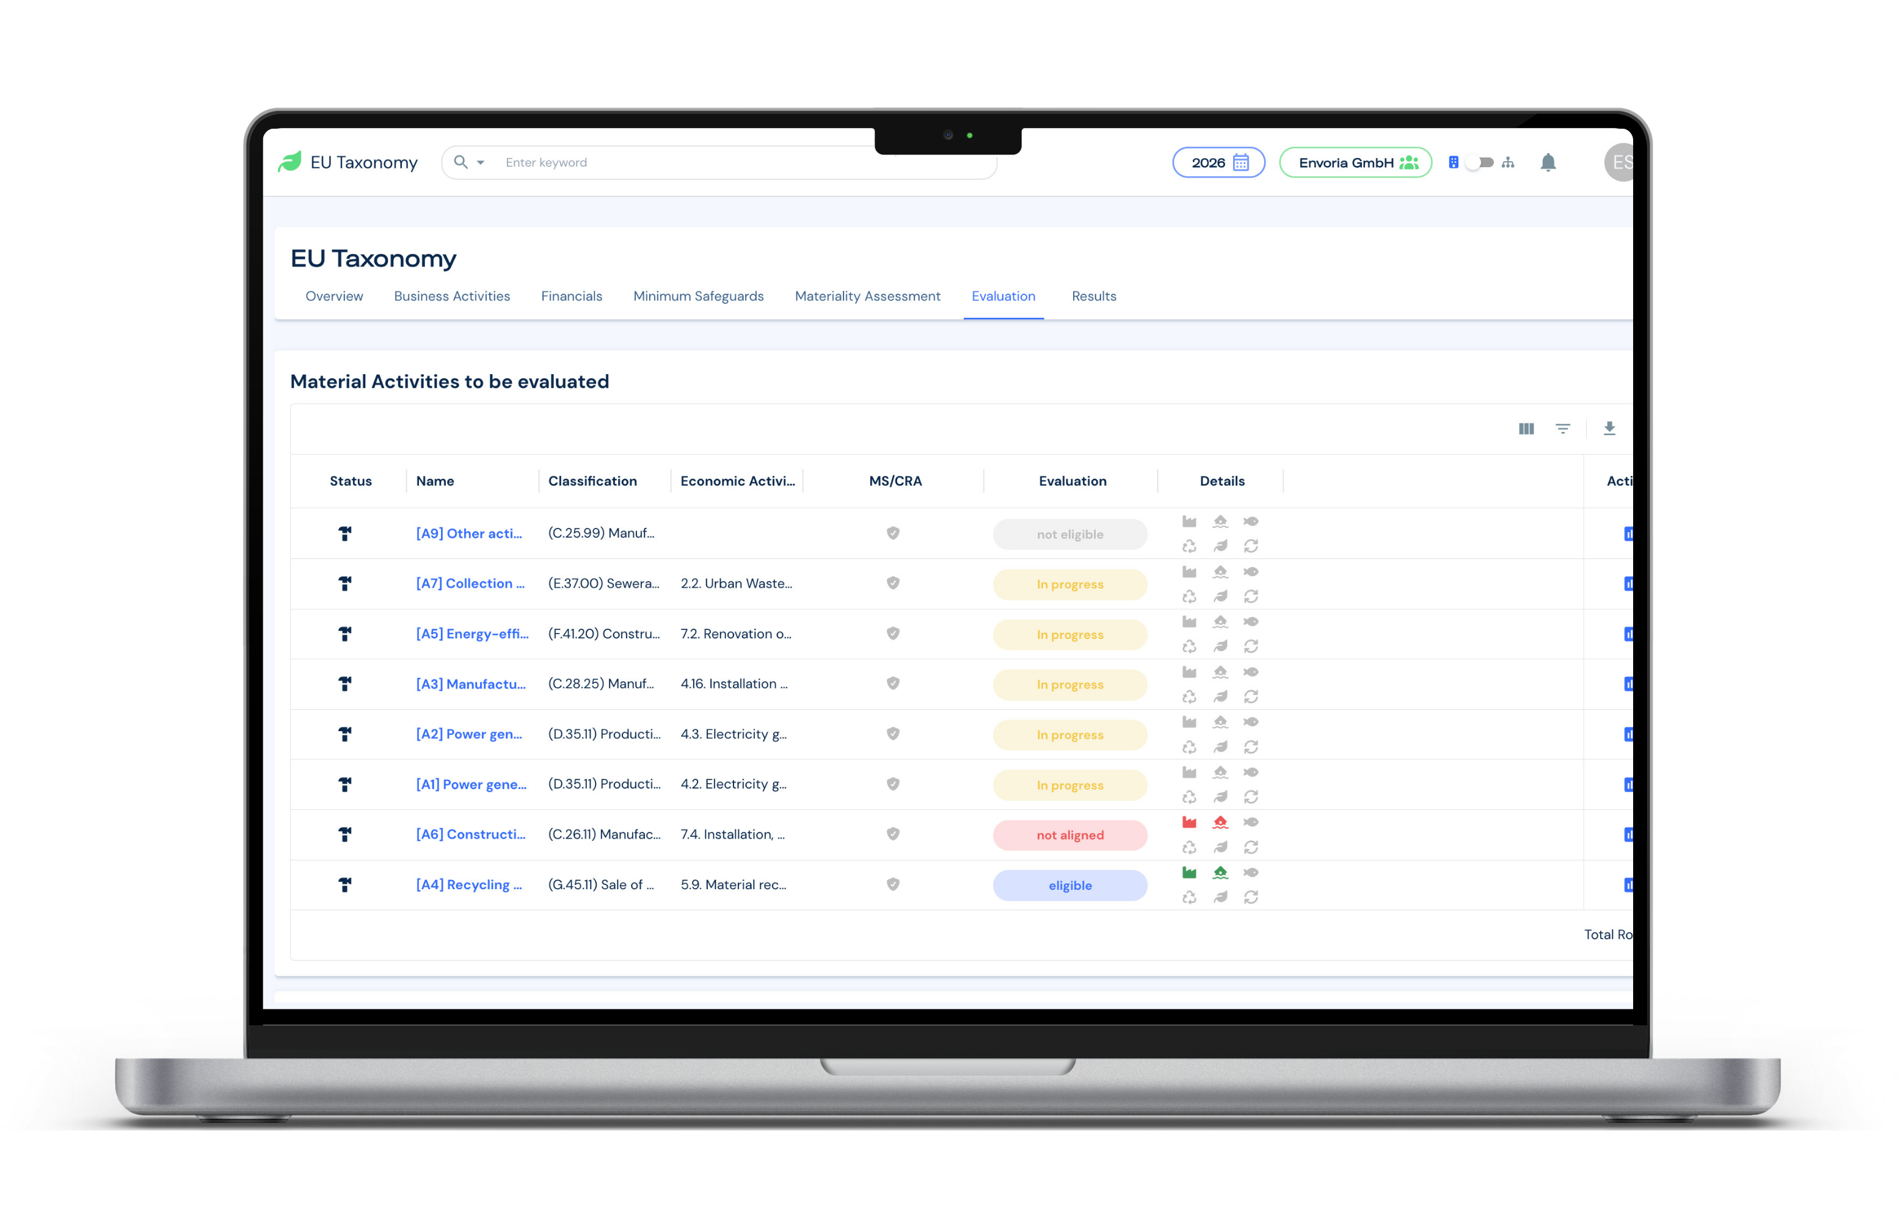Open the 2026 year selector
This screenshot has width=1900, height=1220.
pyautogui.click(x=1218, y=162)
